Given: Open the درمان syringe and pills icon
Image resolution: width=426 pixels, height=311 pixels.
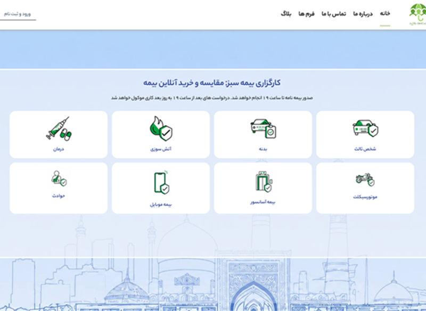Looking at the screenshot, I should click(x=59, y=129).
